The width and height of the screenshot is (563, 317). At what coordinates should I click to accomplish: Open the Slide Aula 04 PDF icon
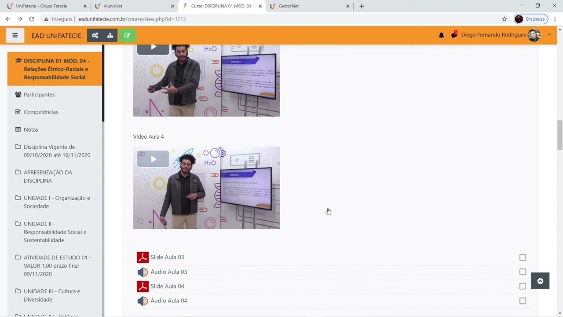pos(143,286)
